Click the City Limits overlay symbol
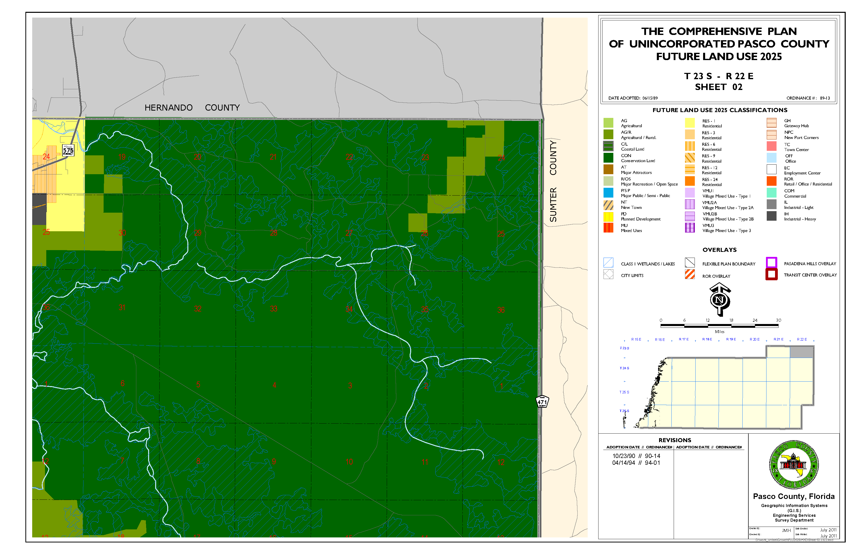 [608, 275]
